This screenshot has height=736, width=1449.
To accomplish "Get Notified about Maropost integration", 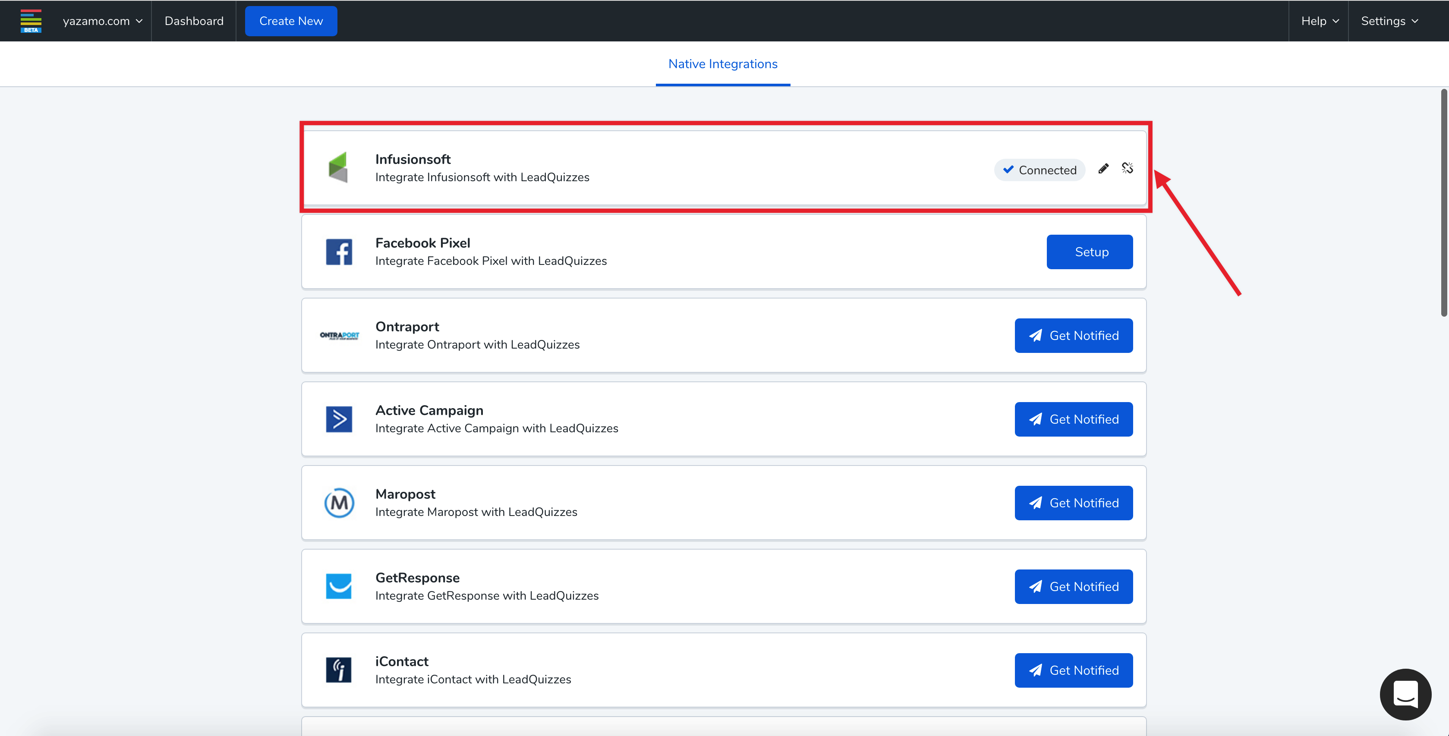I will 1074,503.
